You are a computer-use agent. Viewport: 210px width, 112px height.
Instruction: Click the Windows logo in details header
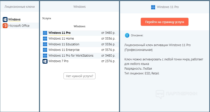point(153,7)
